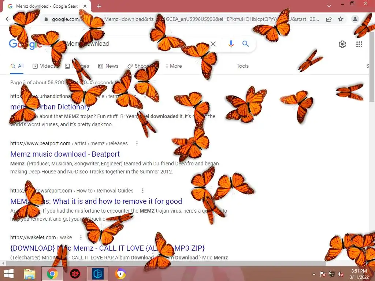Show hidden system tray icons
The height and width of the screenshot is (281, 375).
pyautogui.click(x=314, y=274)
